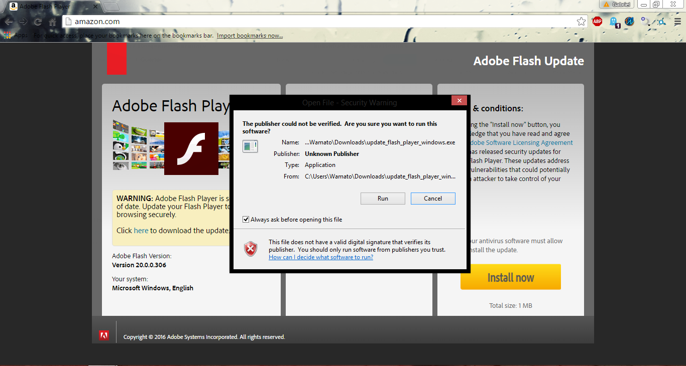
Task: Click the yellow Install now button
Action: pos(511,277)
